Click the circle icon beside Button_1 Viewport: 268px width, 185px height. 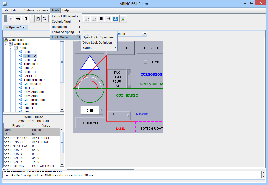[21, 51]
